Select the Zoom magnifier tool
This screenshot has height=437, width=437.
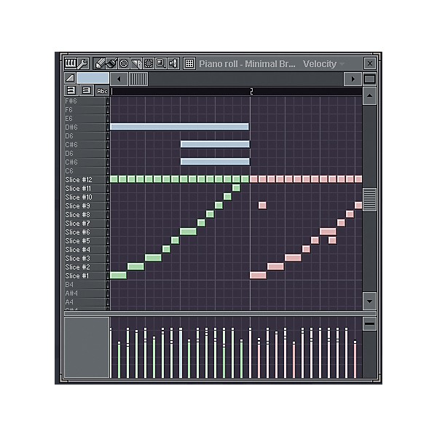[161, 63]
